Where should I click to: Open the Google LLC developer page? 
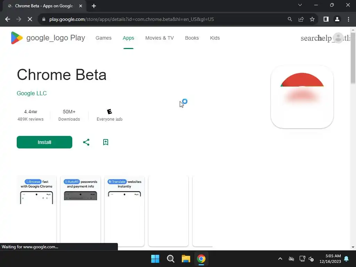coord(32,93)
